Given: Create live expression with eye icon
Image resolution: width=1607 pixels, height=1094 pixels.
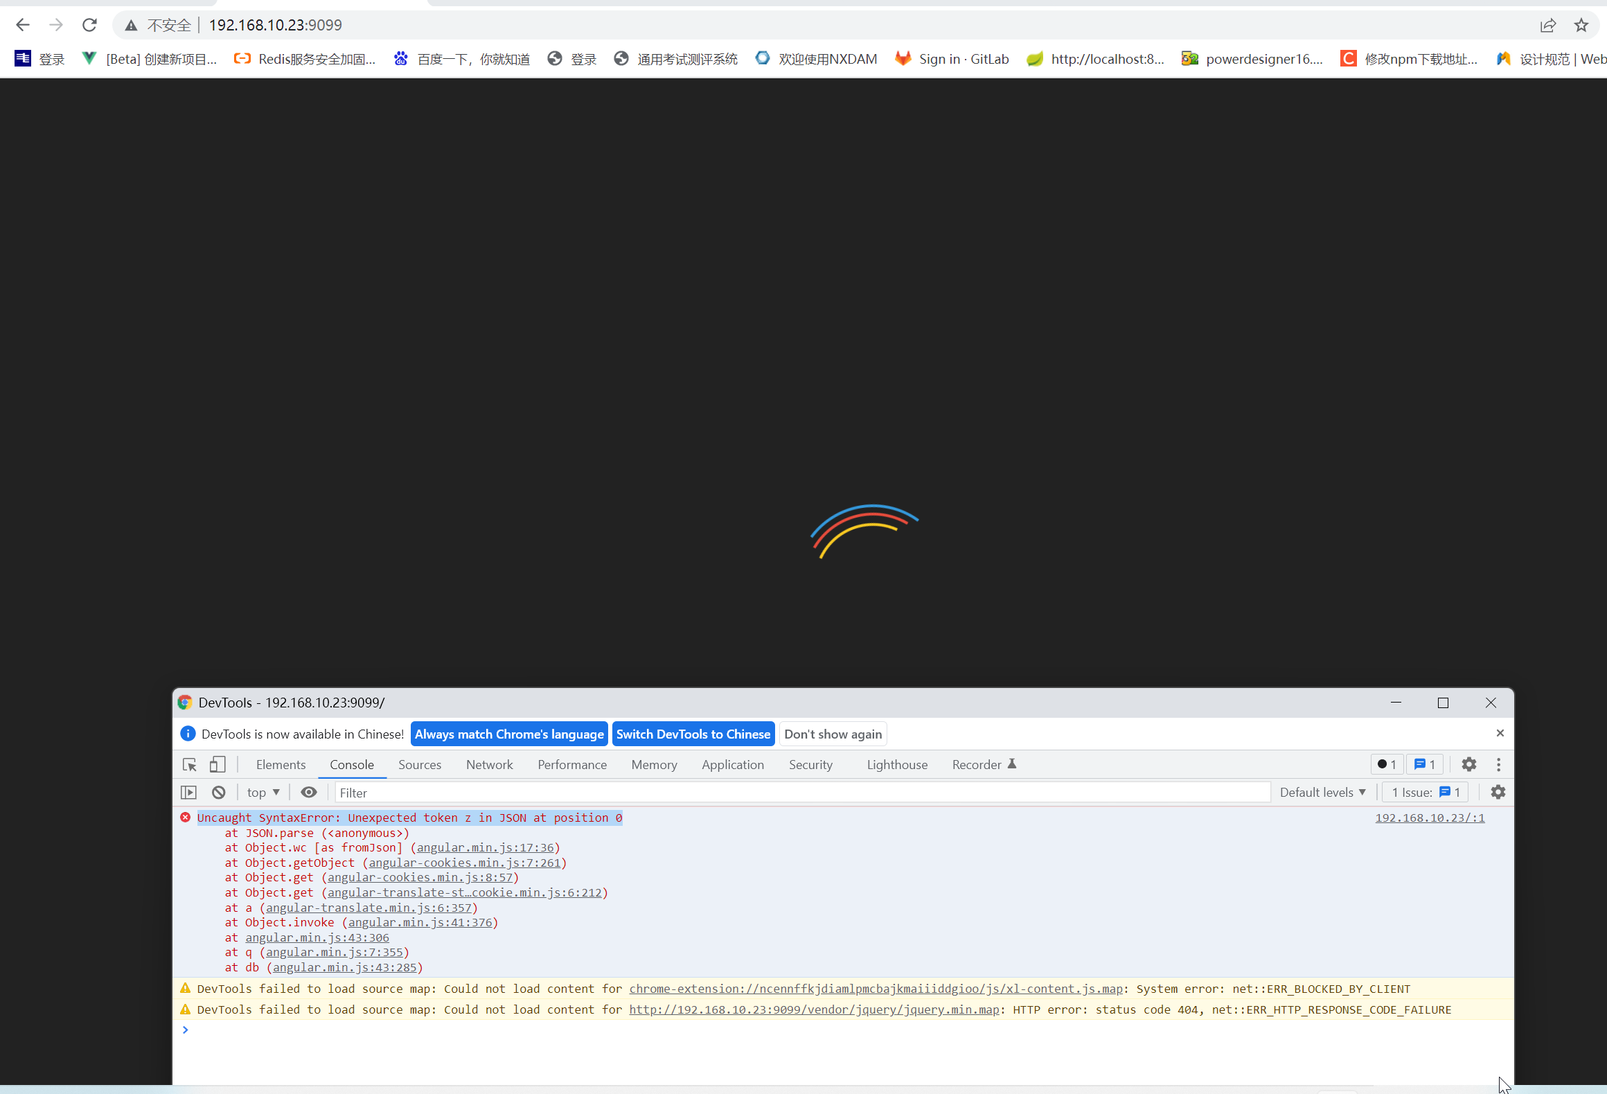Looking at the screenshot, I should (x=309, y=792).
